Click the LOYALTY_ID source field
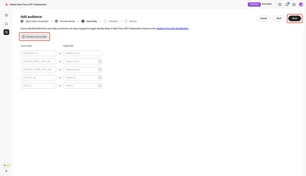 (x=38, y=77)
